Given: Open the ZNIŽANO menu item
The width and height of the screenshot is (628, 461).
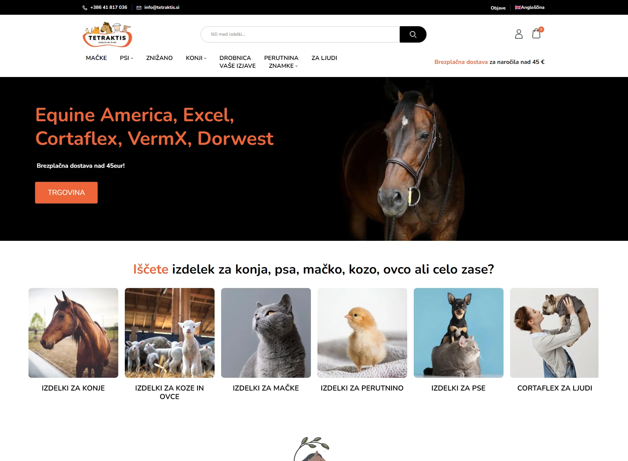Looking at the screenshot, I should click(x=159, y=58).
